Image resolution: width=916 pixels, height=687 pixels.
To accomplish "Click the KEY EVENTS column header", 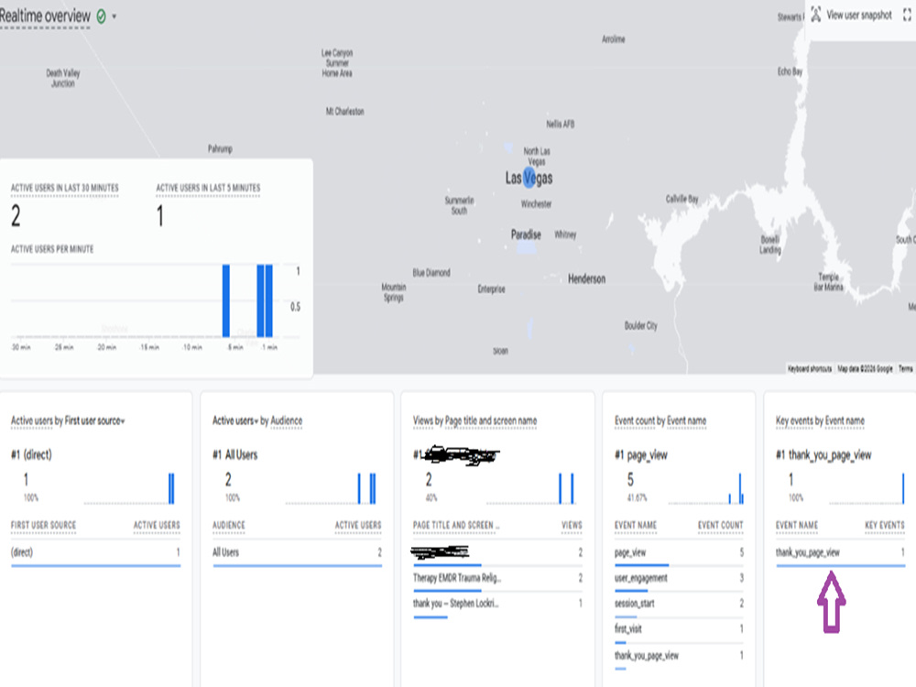I will pyautogui.click(x=885, y=525).
